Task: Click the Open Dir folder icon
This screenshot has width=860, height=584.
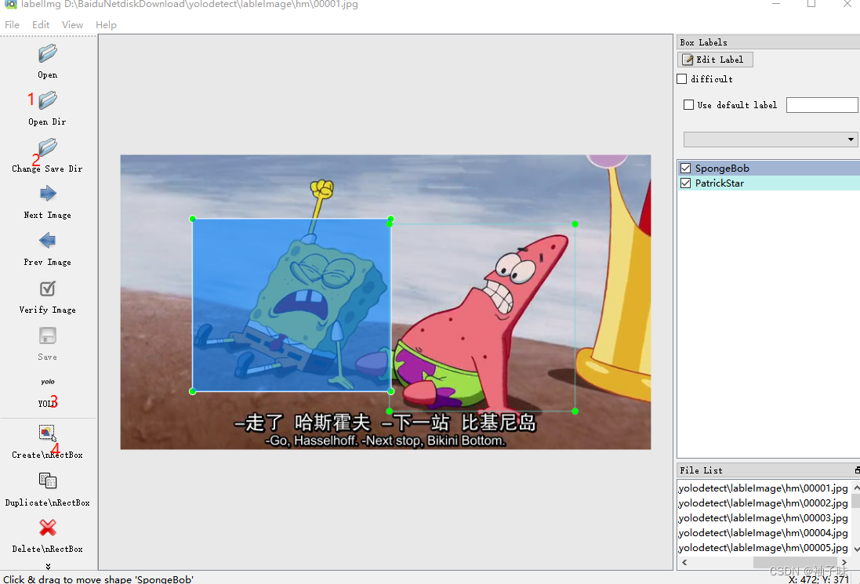Action: pyautogui.click(x=47, y=100)
